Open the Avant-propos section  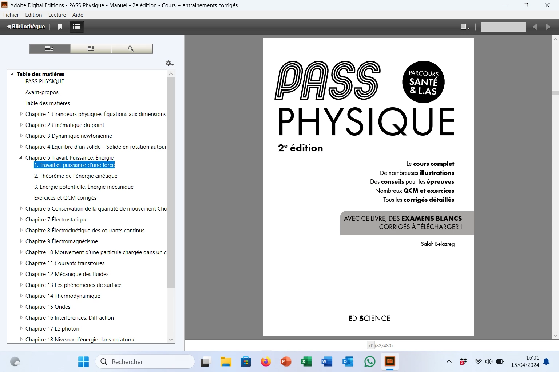(x=42, y=92)
